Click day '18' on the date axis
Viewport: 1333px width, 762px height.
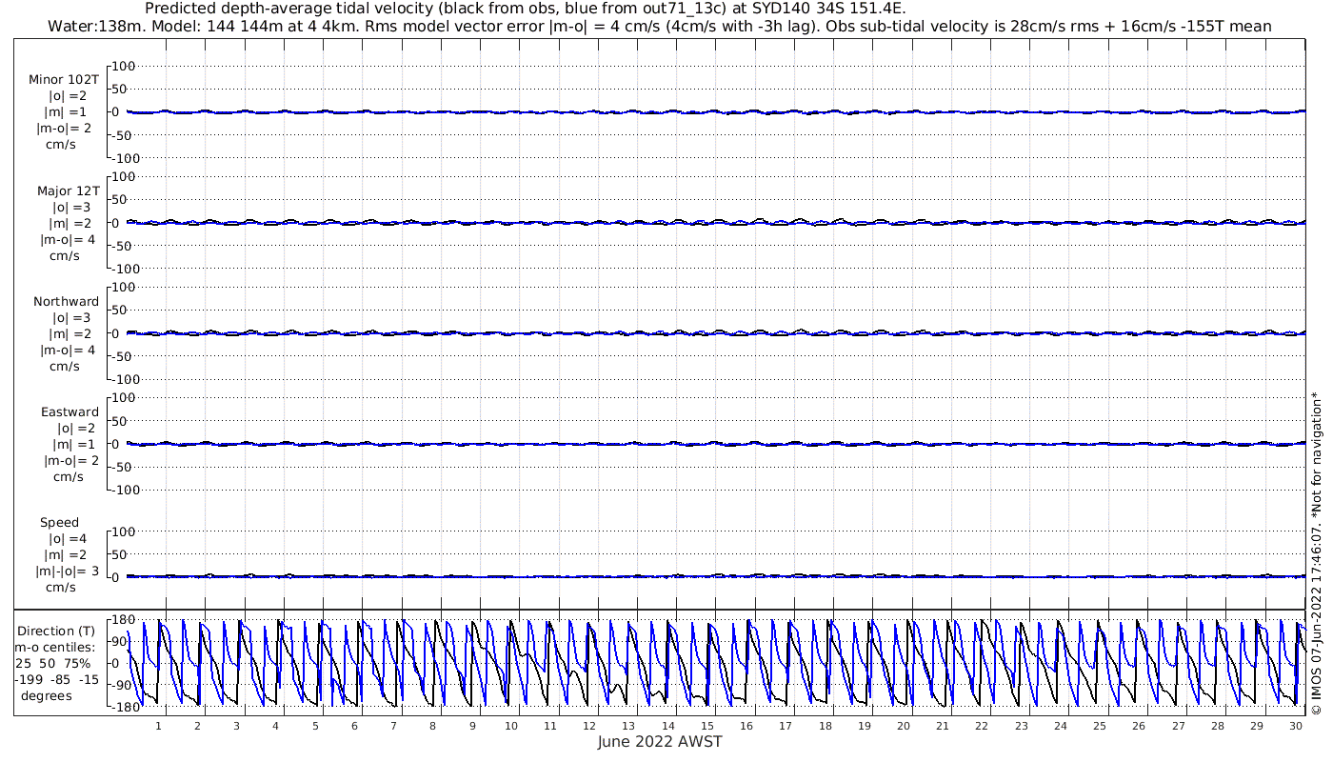pos(825,726)
